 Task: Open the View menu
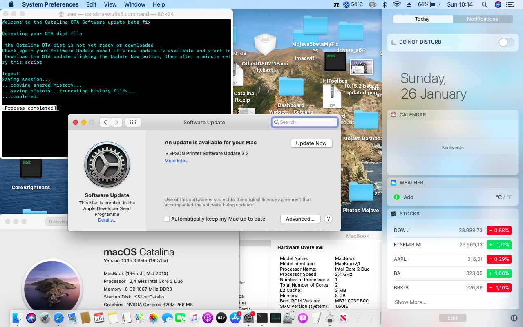(x=110, y=4)
